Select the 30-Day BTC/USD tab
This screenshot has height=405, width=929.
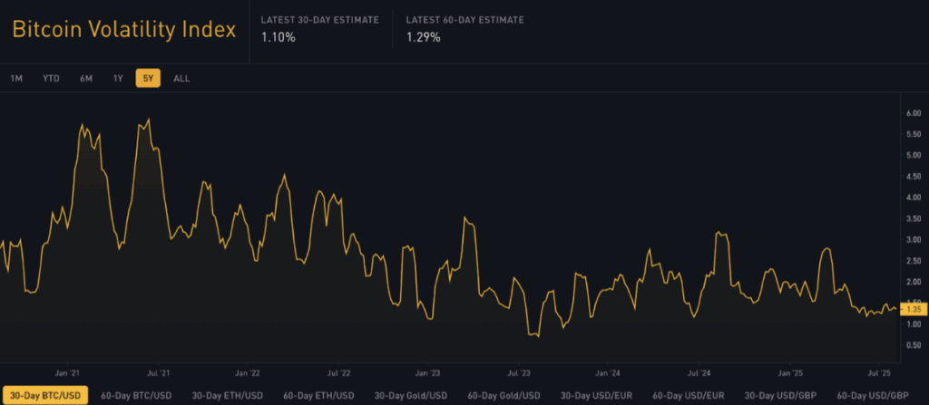pyautogui.click(x=45, y=395)
